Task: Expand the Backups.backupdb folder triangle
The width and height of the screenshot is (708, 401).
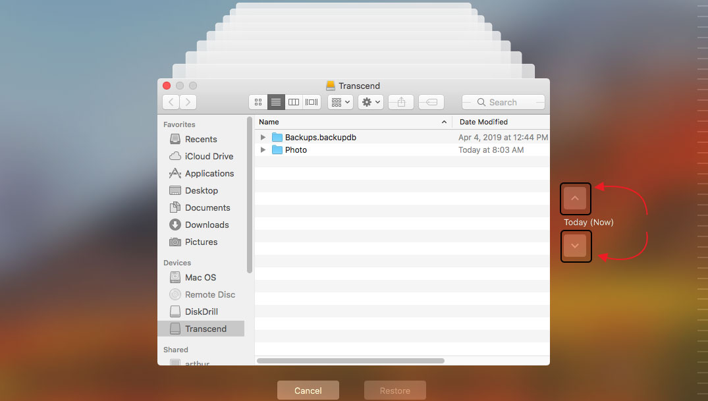Action: pyautogui.click(x=263, y=137)
